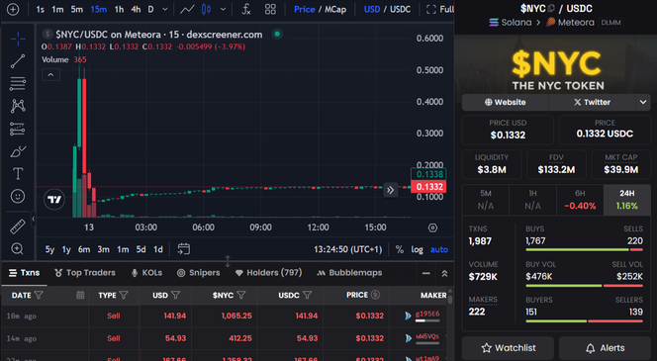Screen dimensions: 657x361
Task: Select the candlestick chart type icon
Action: point(206,9)
